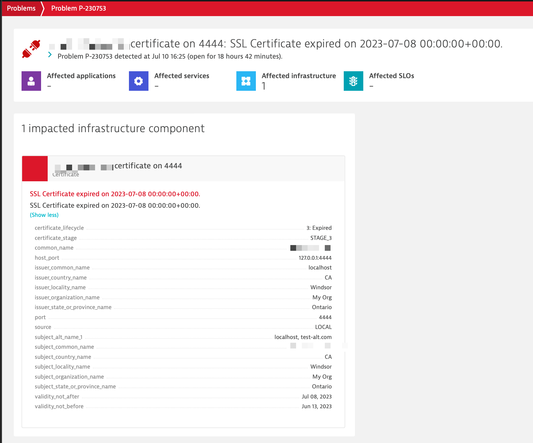Click the Affected infrastructure puzzle icon
The image size is (533, 443).
click(246, 81)
